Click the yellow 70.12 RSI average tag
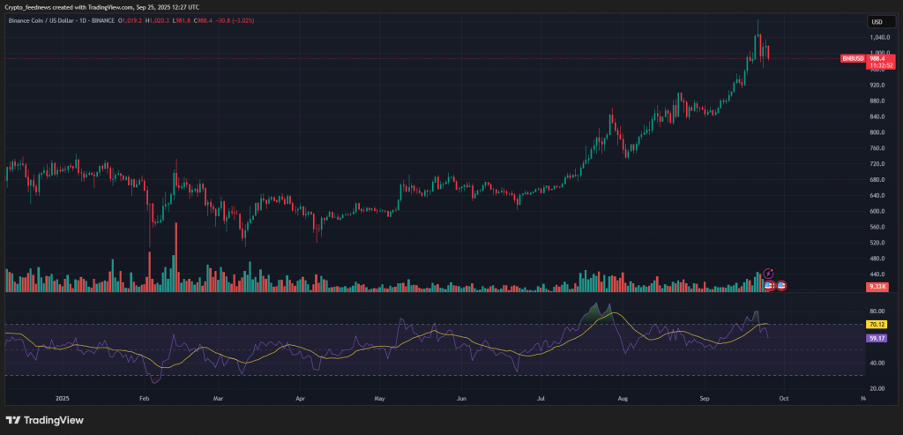 877,325
